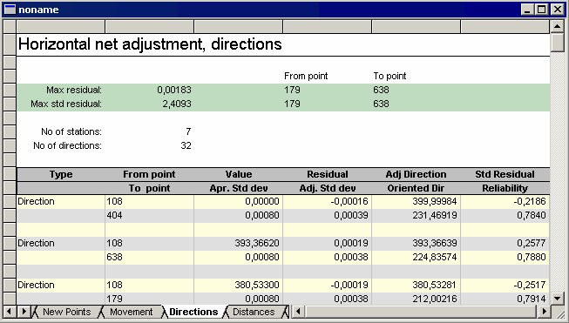Screen dimensions: 569x323
Task: Click the horizontal scrollbar thumb
Action: 421,312
